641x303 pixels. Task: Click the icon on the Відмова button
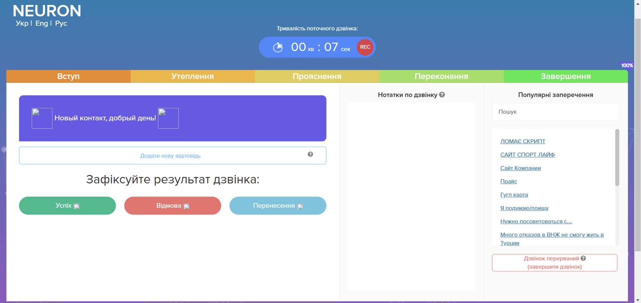coord(186,206)
